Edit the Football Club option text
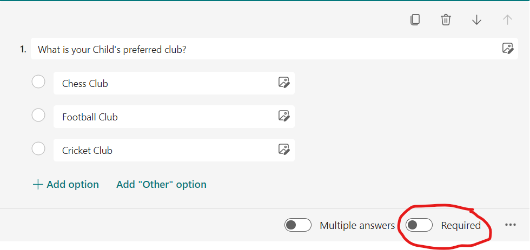The width and height of the screenshot is (530, 250). (162, 117)
